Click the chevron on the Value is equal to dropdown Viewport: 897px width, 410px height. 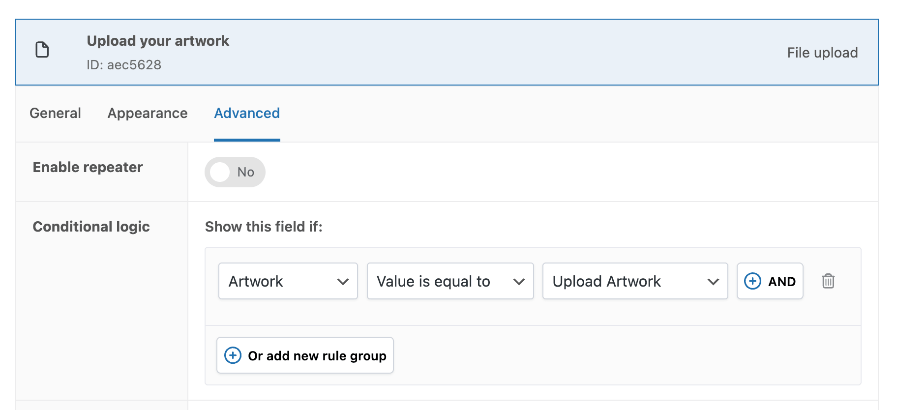click(519, 281)
